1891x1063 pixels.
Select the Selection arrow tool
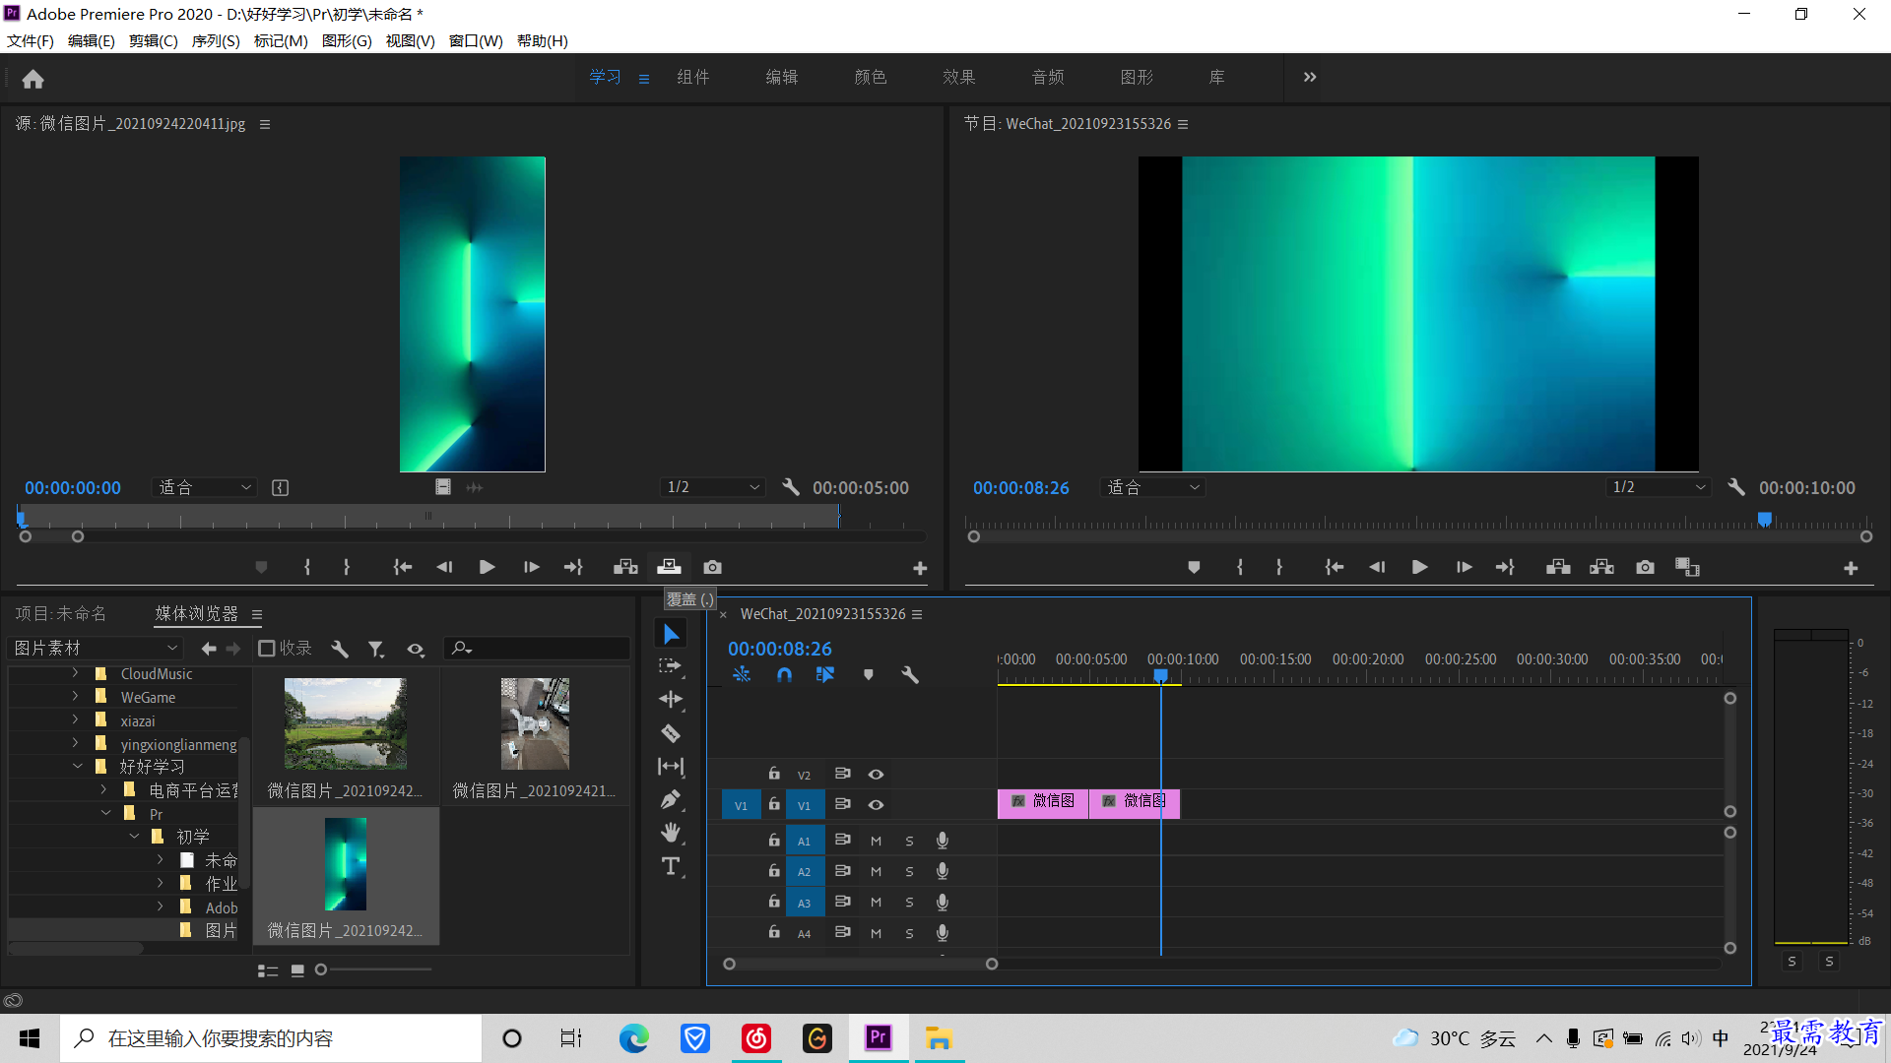(671, 634)
